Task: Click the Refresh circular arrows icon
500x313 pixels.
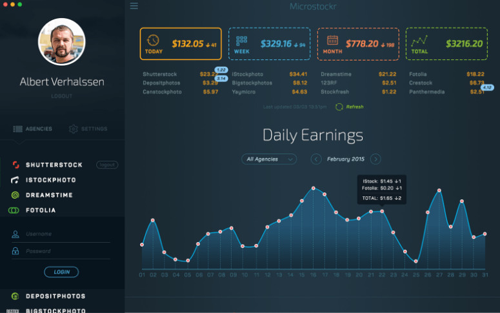Action: pyautogui.click(x=339, y=107)
